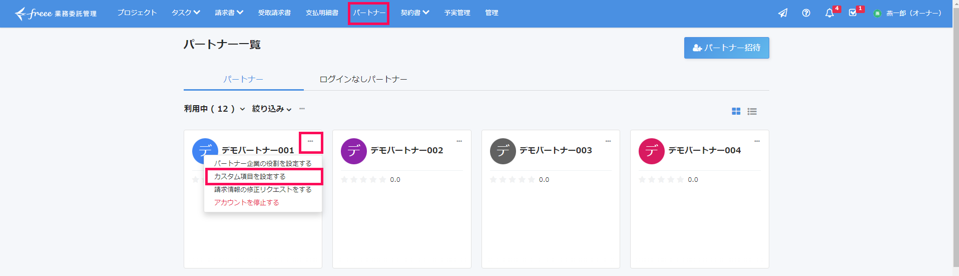
Task: Select the ログインなしパートナー tab
Action: pyautogui.click(x=363, y=79)
